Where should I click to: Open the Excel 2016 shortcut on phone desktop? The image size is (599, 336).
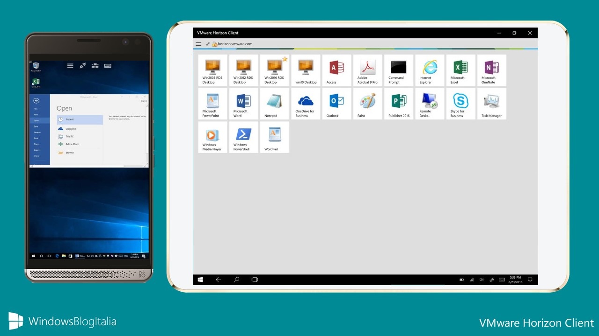(36, 83)
